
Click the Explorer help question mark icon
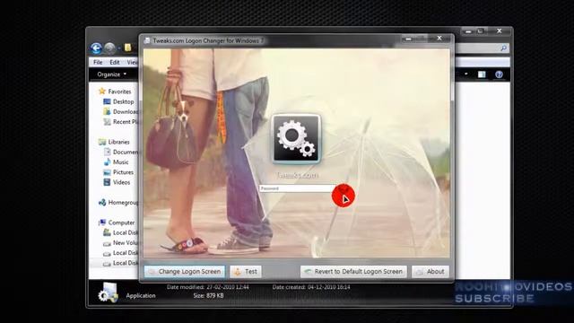tap(499, 74)
